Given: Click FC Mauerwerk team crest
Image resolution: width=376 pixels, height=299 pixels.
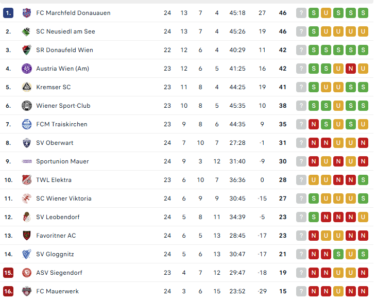Looking at the screenshot, I should click(27, 291).
